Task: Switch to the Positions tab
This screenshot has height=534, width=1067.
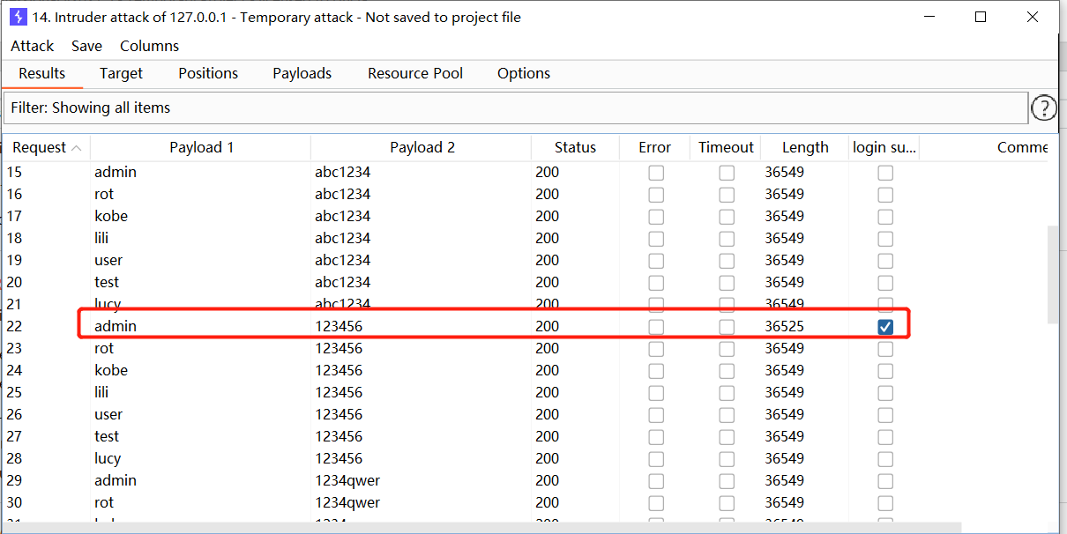Action: 208,73
